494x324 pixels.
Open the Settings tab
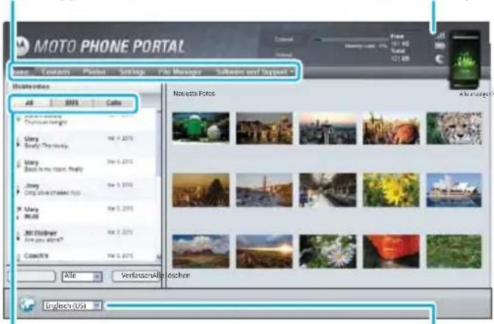point(132,72)
